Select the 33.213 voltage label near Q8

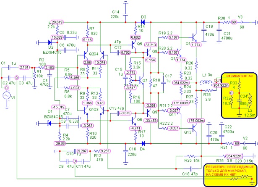[x=151, y=45]
